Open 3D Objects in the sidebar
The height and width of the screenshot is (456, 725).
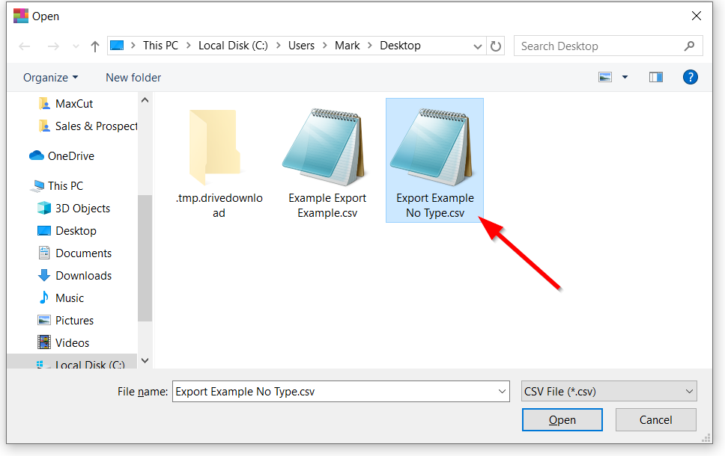click(73, 208)
